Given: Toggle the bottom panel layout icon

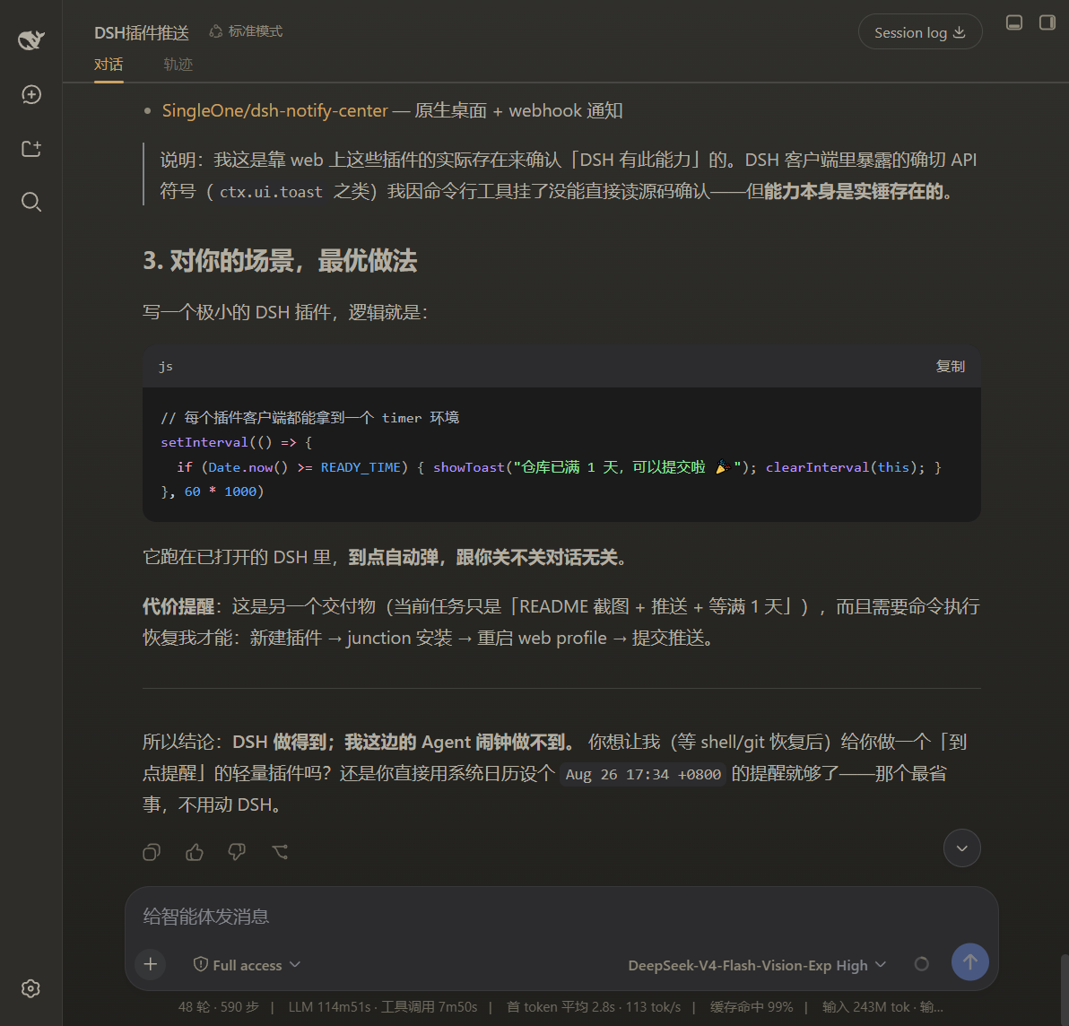Looking at the screenshot, I should pos(1014,22).
